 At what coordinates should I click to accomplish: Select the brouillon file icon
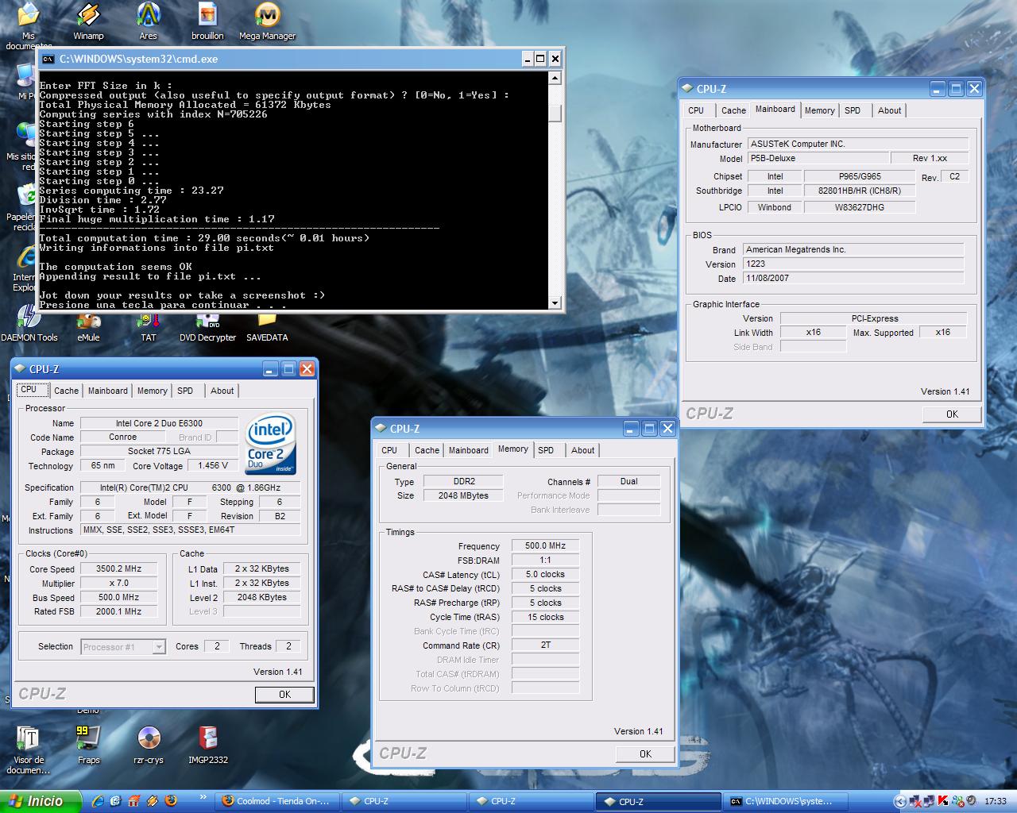(207, 21)
